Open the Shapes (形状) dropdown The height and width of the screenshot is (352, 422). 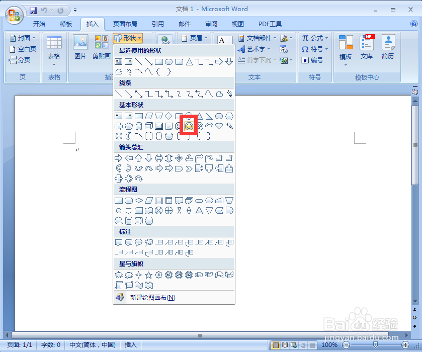coord(128,38)
